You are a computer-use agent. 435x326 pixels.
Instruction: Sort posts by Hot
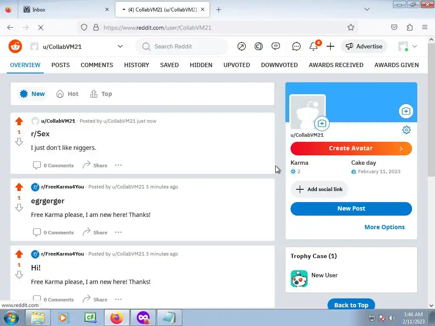[68, 94]
